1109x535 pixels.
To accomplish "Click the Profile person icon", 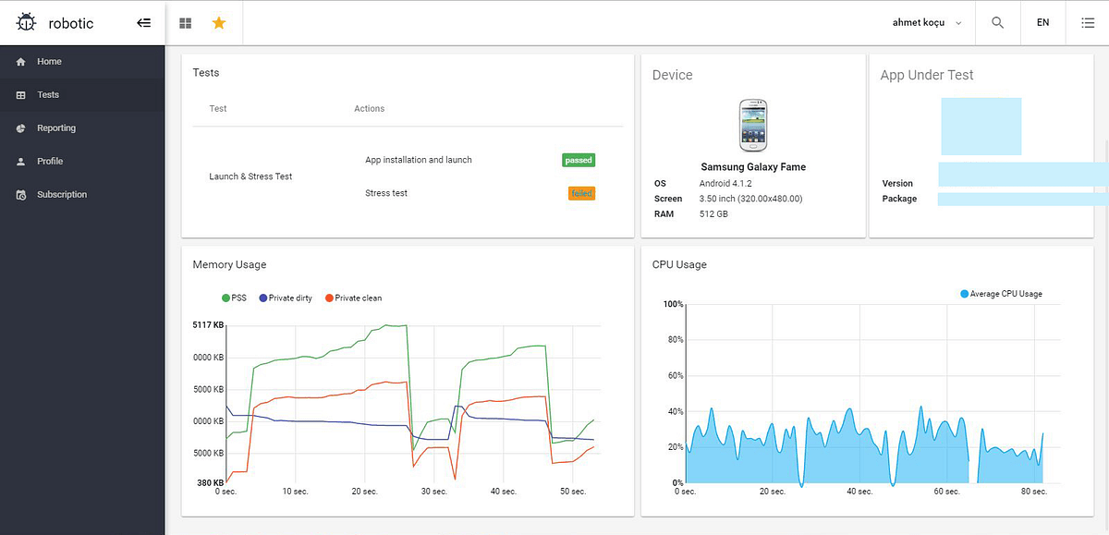I will point(19,161).
